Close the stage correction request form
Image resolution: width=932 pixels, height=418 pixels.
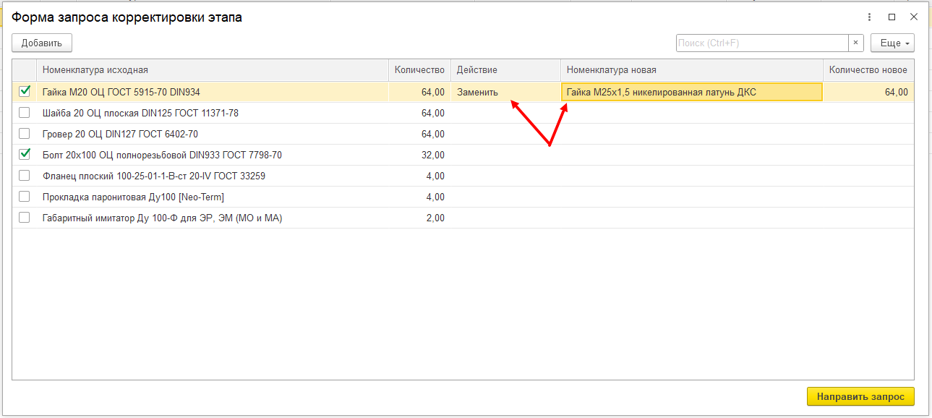tap(914, 17)
